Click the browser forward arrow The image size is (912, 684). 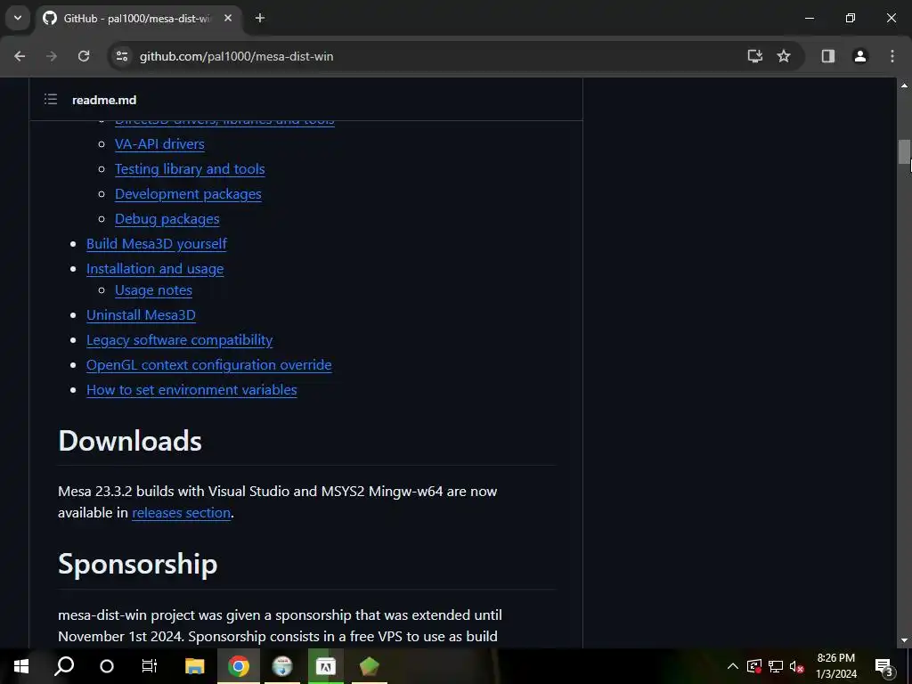coord(52,56)
